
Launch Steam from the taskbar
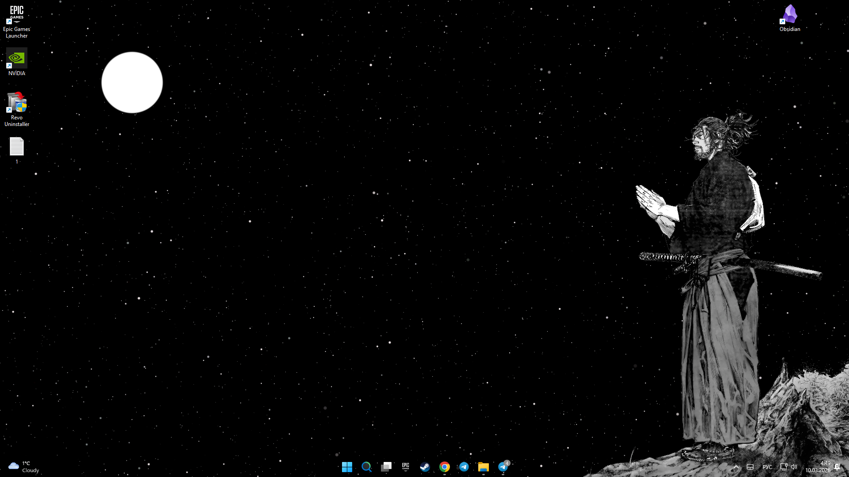tap(425, 467)
